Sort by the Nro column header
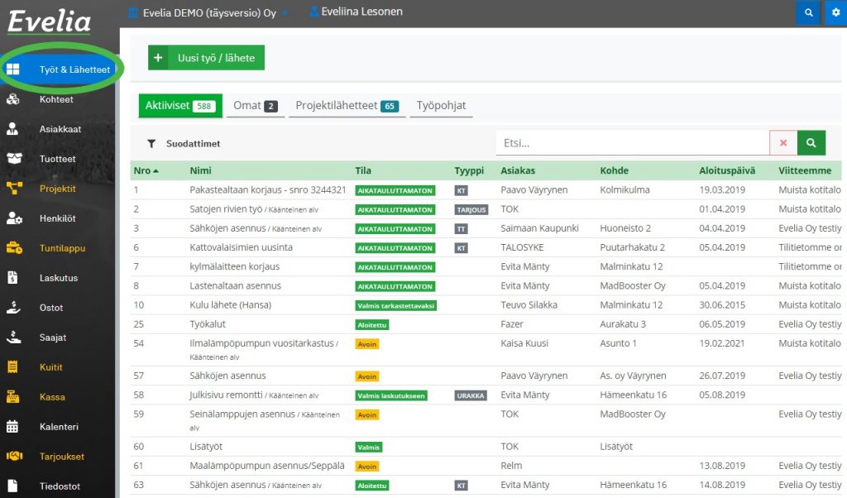The width and height of the screenshot is (847, 498). (x=146, y=170)
